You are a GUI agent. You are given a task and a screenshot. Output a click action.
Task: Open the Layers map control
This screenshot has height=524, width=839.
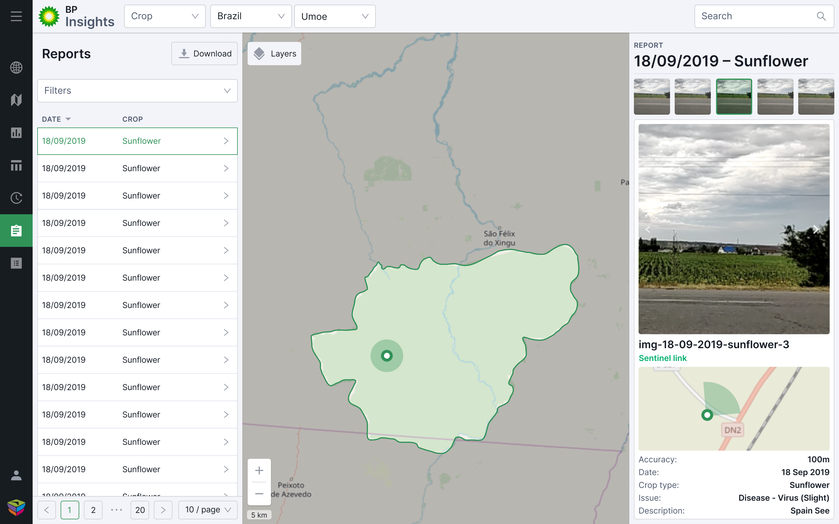click(x=274, y=54)
